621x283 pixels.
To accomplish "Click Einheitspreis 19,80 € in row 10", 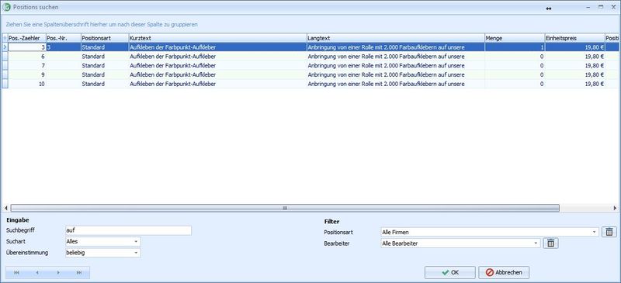I will [574, 84].
